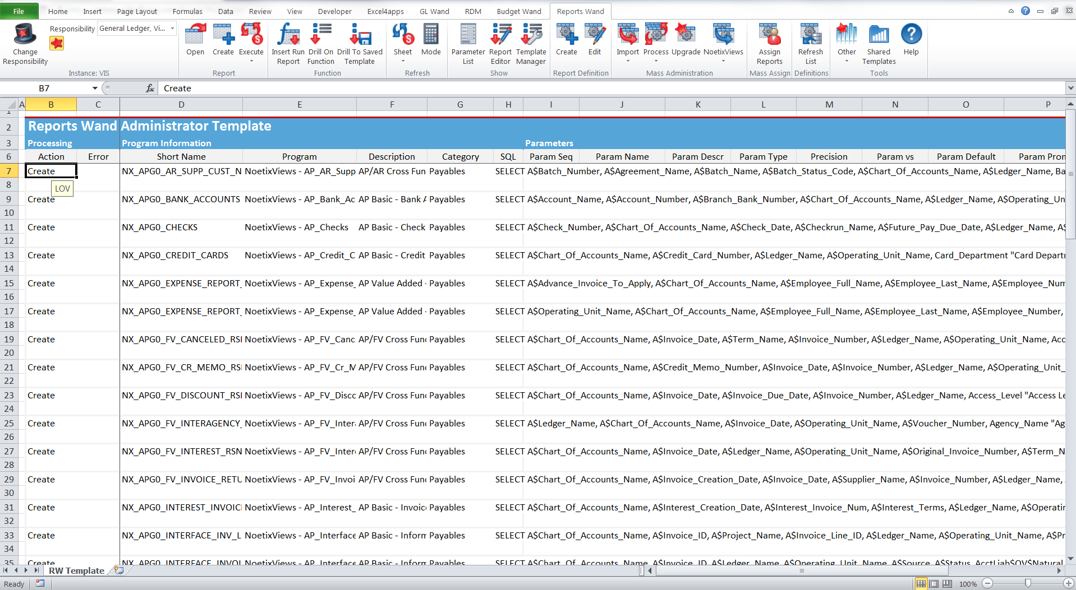Switch to the Budget Wand tab
The width and height of the screenshot is (1076, 590).
pos(519,11)
